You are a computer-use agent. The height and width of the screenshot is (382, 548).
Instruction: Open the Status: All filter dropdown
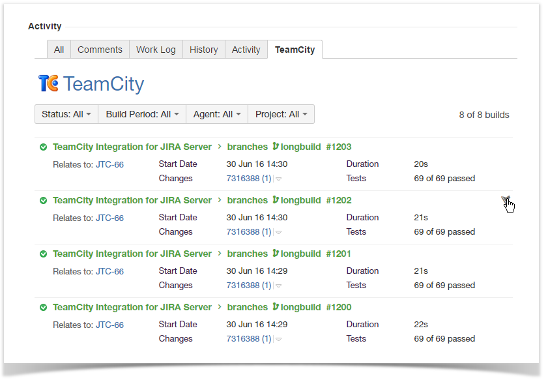click(66, 114)
